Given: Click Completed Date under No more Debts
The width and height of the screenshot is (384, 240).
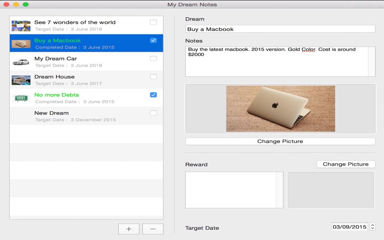Looking at the screenshot, I should [x=75, y=102].
